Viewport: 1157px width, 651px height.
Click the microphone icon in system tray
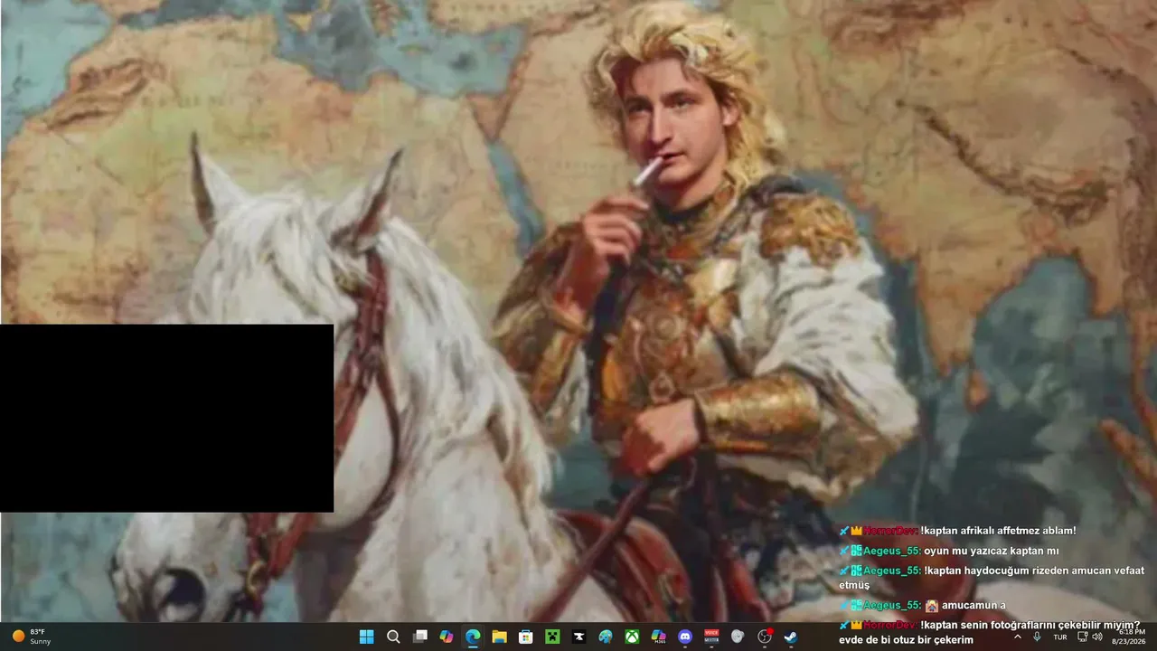tap(1037, 637)
